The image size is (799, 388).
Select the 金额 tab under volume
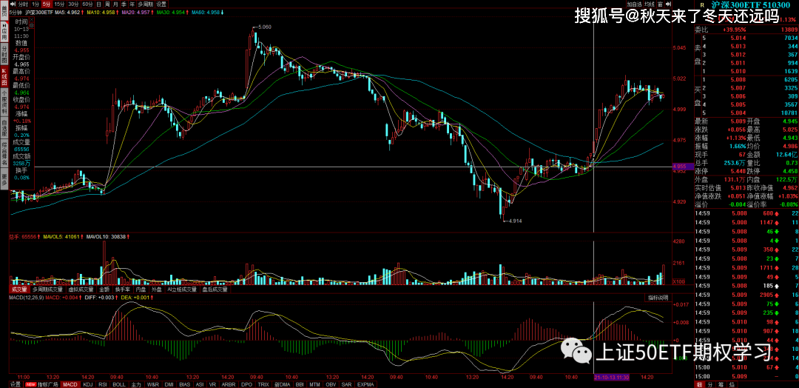(x=104, y=290)
